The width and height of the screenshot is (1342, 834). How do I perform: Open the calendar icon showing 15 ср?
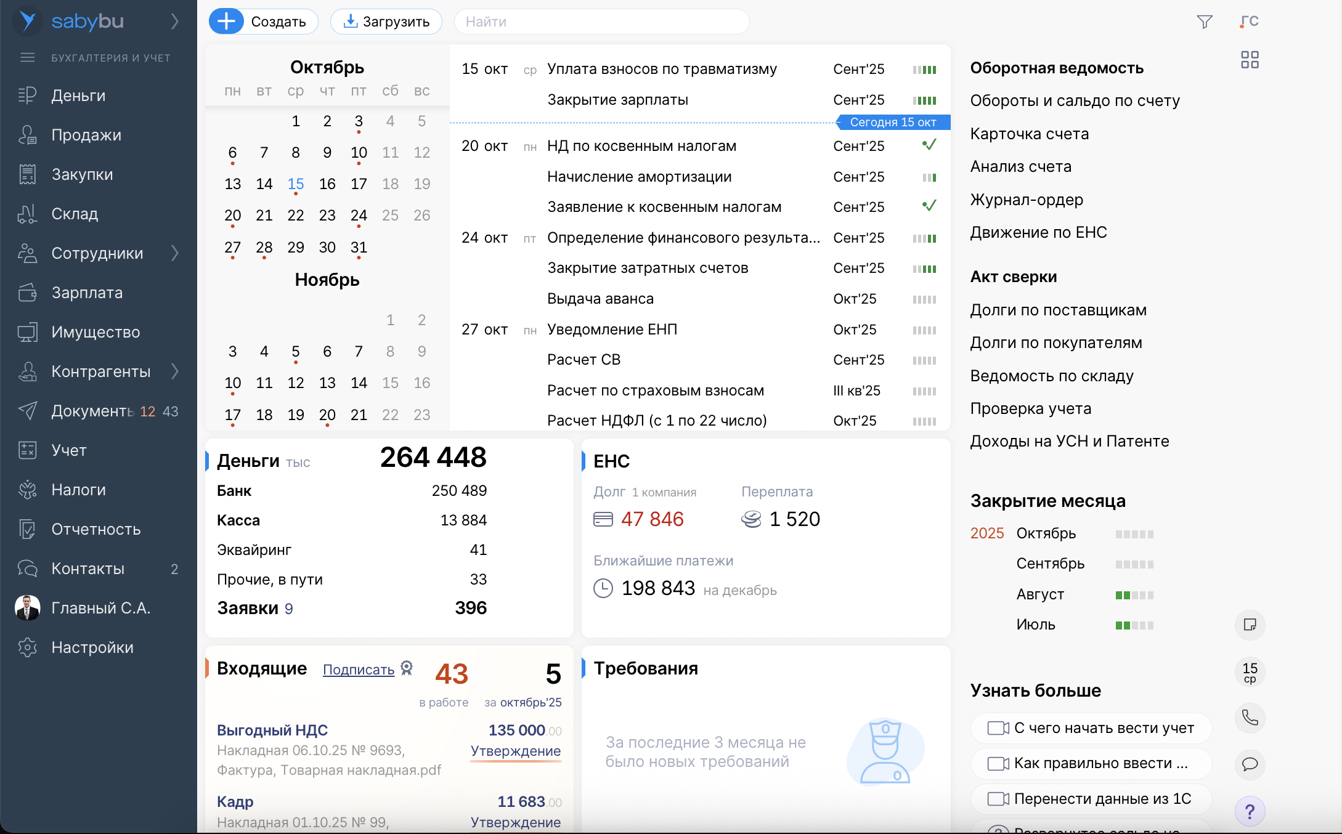[x=1249, y=672]
